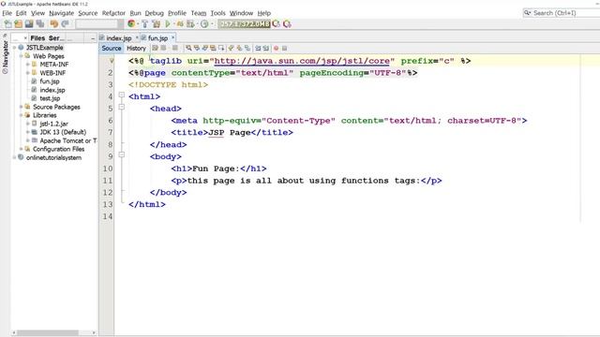Click the Find Previous Occurrence icon
The width and height of the screenshot is (600, 337).
[197, 48]
